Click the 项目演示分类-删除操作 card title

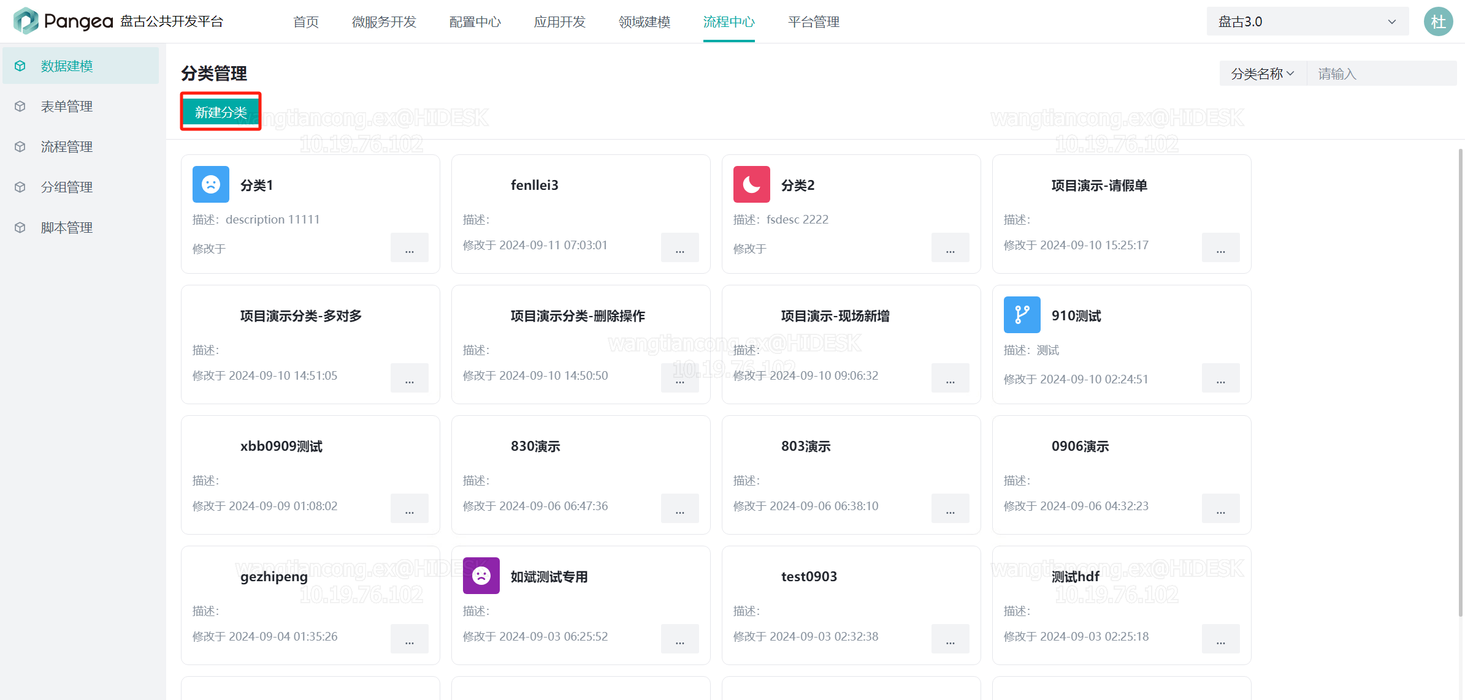[578, 315]
